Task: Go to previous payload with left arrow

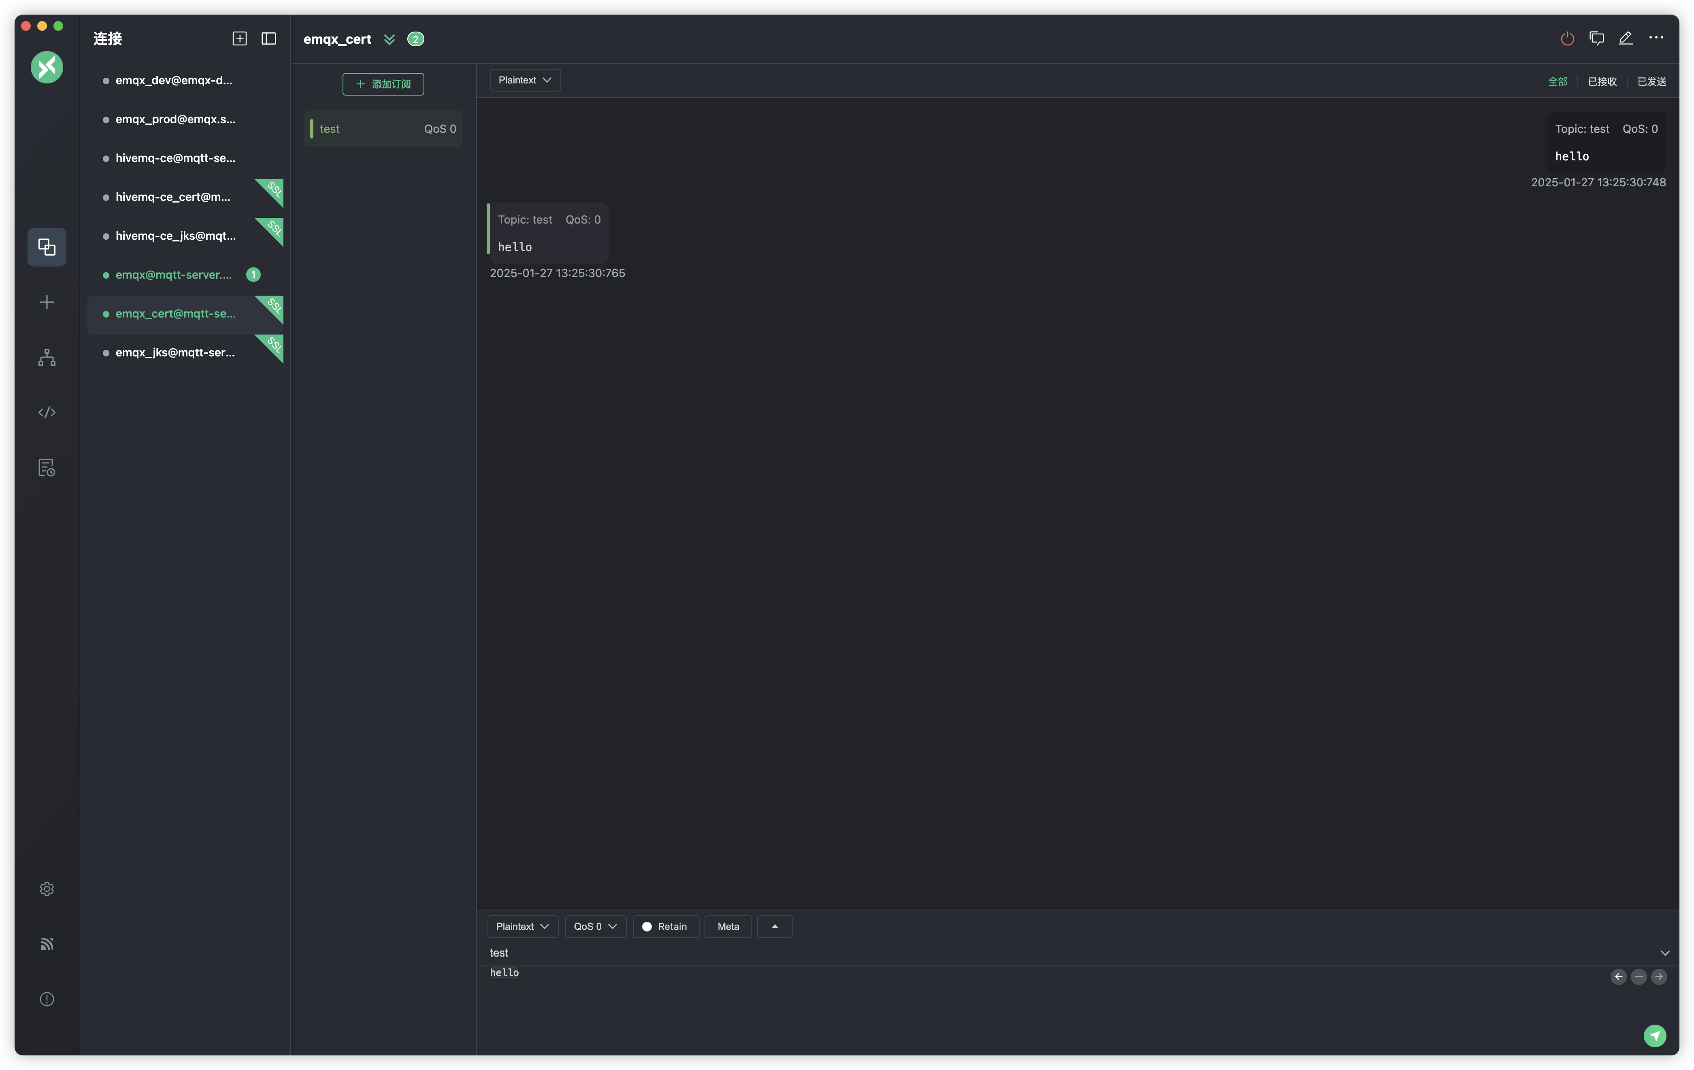Action: click(1619, 976)
